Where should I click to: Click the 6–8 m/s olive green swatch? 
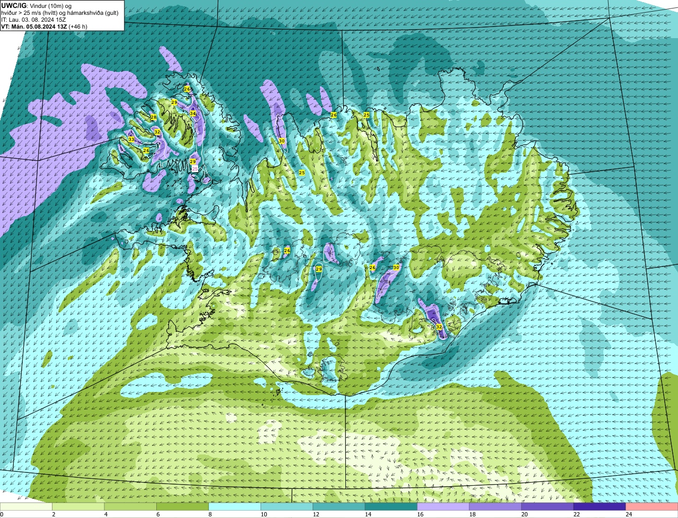pos(183,506)
